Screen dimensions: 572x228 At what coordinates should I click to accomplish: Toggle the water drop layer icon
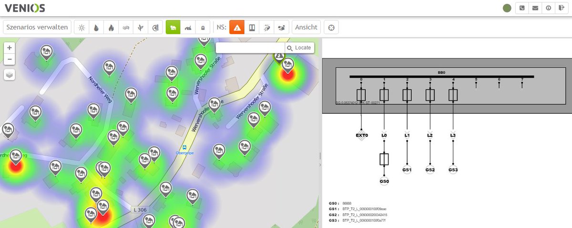pyautogui.click(x=96, y=27)
